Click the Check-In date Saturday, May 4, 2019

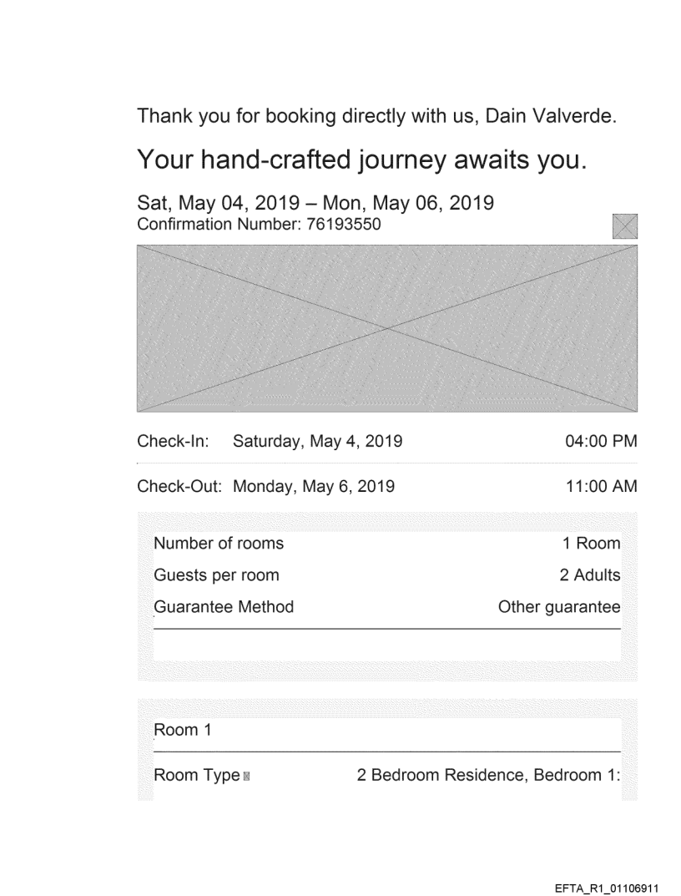pyautogui.click(x=317, y=441)
